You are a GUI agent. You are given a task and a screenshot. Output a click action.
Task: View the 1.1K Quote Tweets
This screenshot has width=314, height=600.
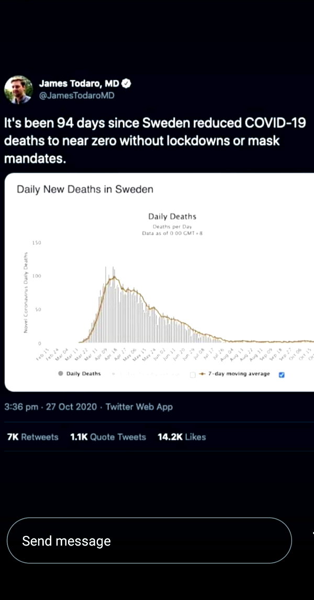tap(108, 437)
